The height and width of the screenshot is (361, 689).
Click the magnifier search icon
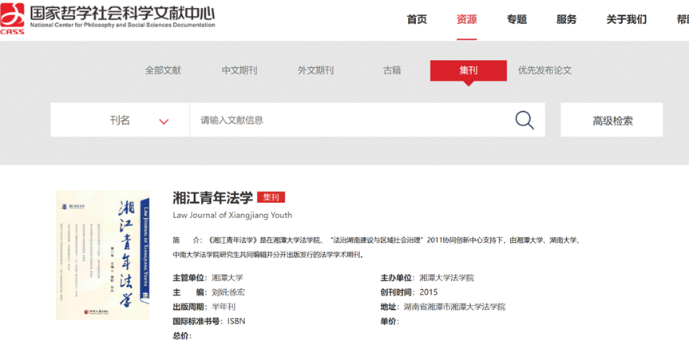pyautogui.click(x=524, y=121)
